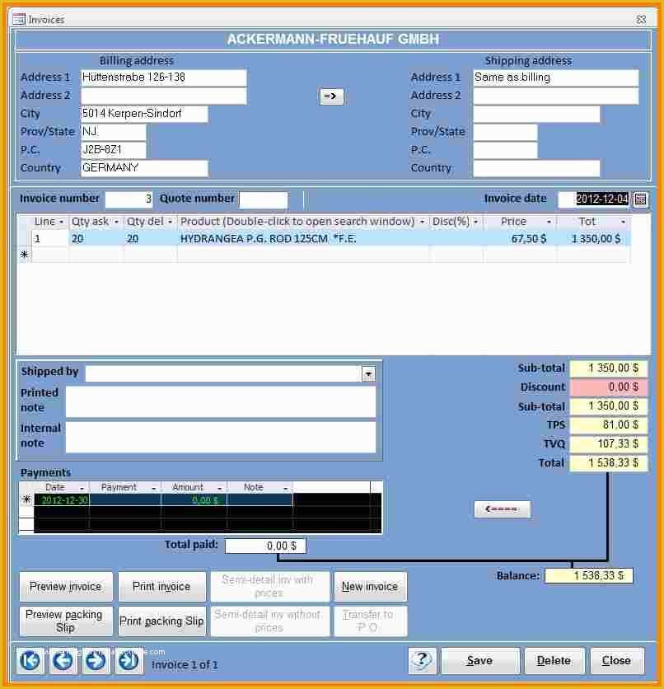664x689 pixels.
Task: Click the TPS amount 81,00 $
Action: tap(608, 425)
